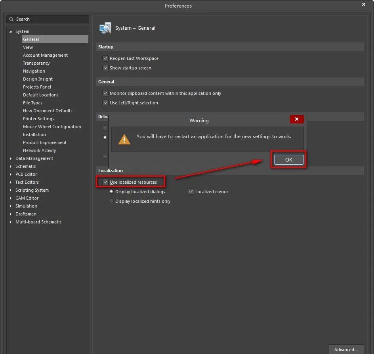Expand the Data Management tree node
The image size is (374, 354).
11,158
